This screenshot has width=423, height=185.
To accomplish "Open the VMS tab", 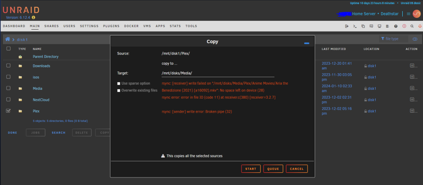I will pyautogui.click(x=147, y=26).
